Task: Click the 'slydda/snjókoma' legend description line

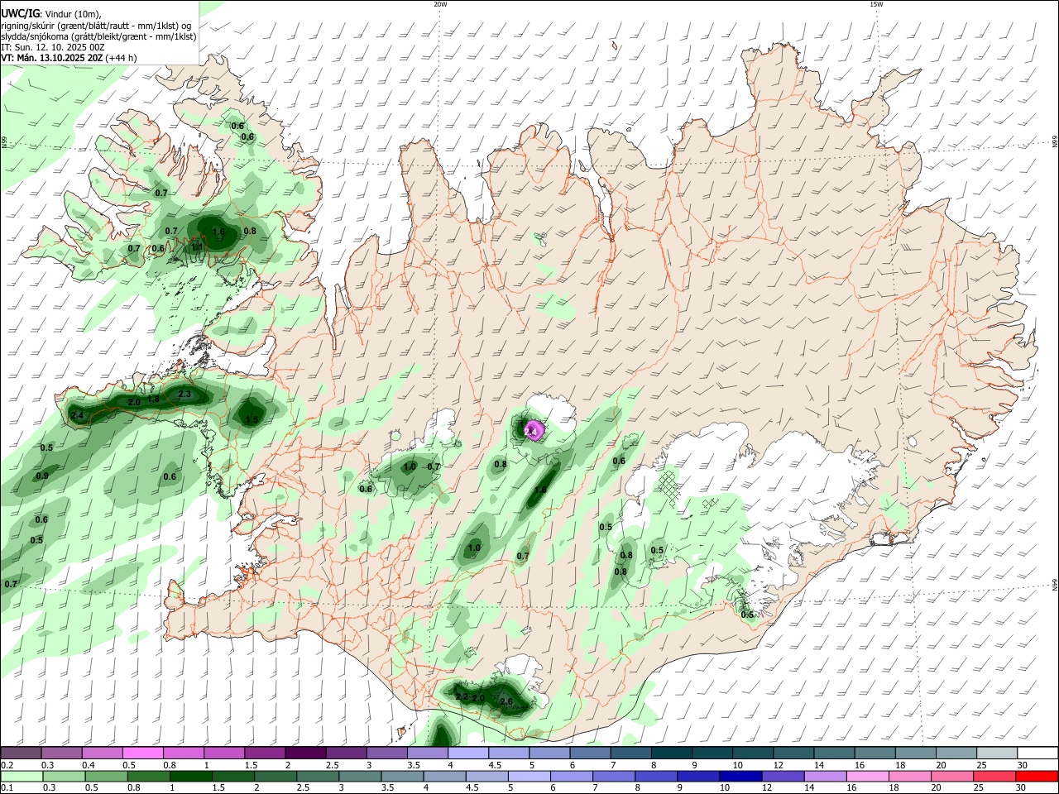Action: [98, 36]
